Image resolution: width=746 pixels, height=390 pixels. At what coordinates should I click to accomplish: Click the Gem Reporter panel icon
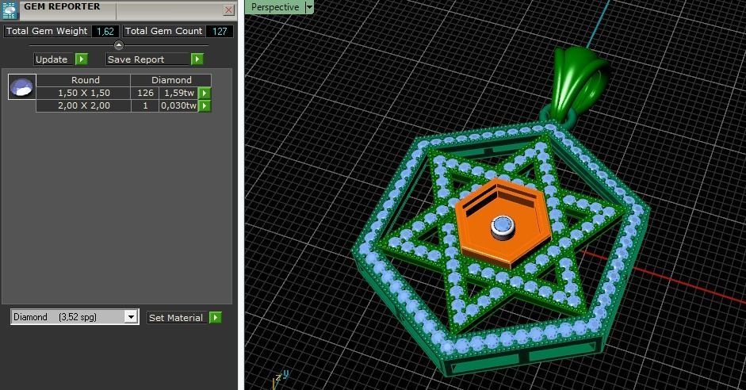pos(9,10)
